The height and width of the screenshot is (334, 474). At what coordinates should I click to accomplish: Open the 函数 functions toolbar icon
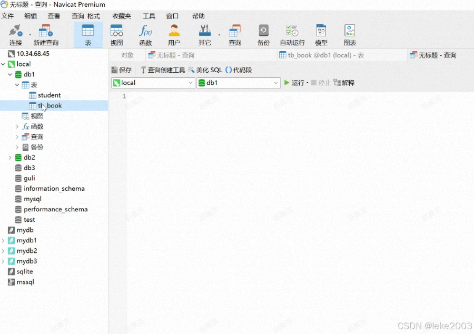145,35
